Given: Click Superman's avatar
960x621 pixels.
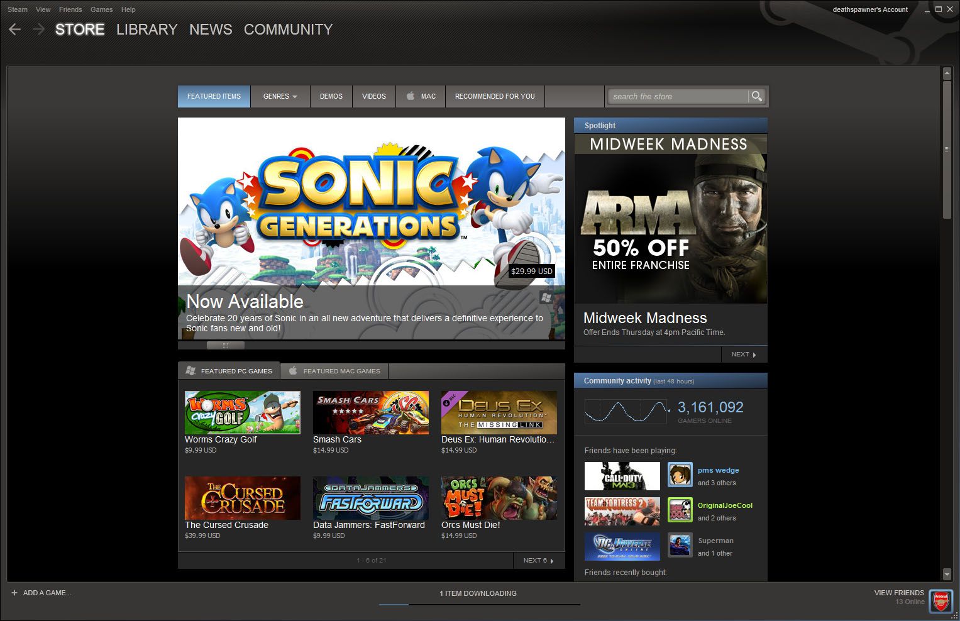Looking at the screenshot, I should 680,546.
